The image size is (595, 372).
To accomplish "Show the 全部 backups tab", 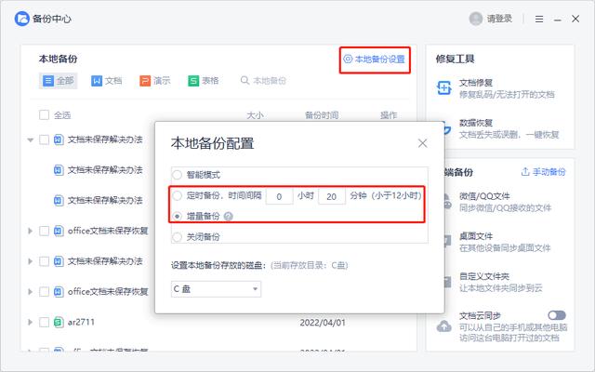I will pos(58,81).
